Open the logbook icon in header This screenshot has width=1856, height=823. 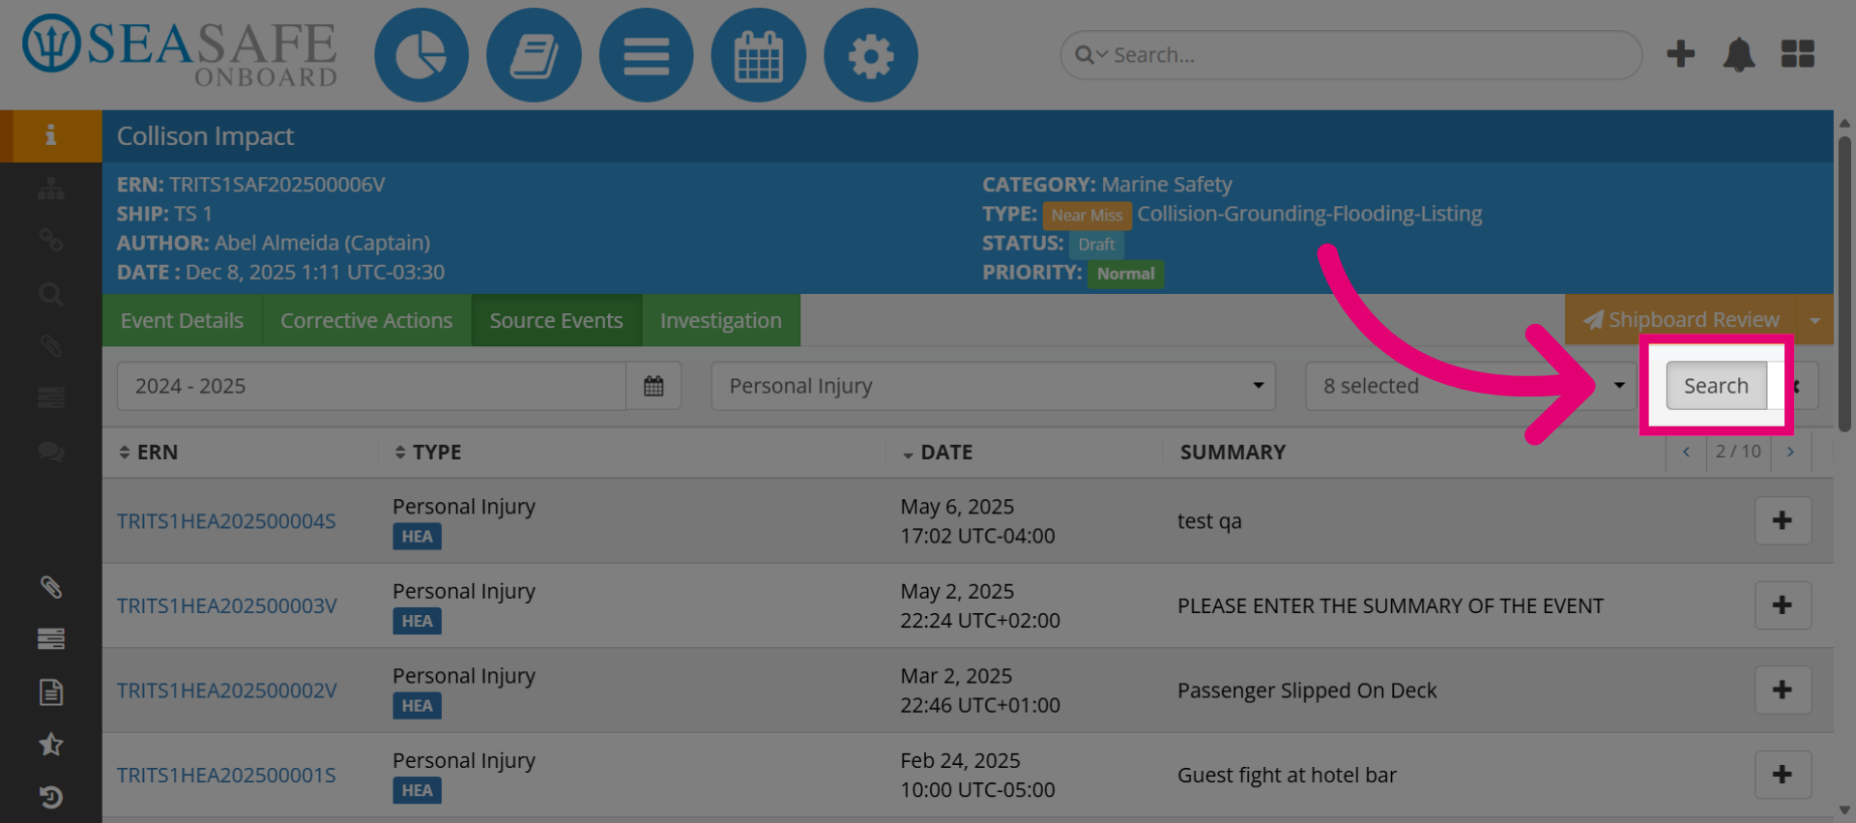click(534, 55)
